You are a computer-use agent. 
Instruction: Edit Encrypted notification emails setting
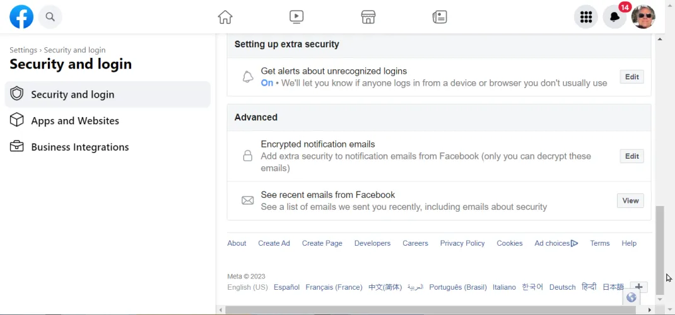[631, 156]
